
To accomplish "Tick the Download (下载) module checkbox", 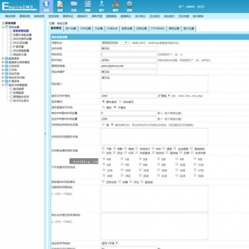I will click(x=103, y=149).
